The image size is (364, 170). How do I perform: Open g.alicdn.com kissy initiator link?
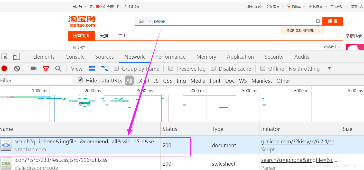(300, 142)
